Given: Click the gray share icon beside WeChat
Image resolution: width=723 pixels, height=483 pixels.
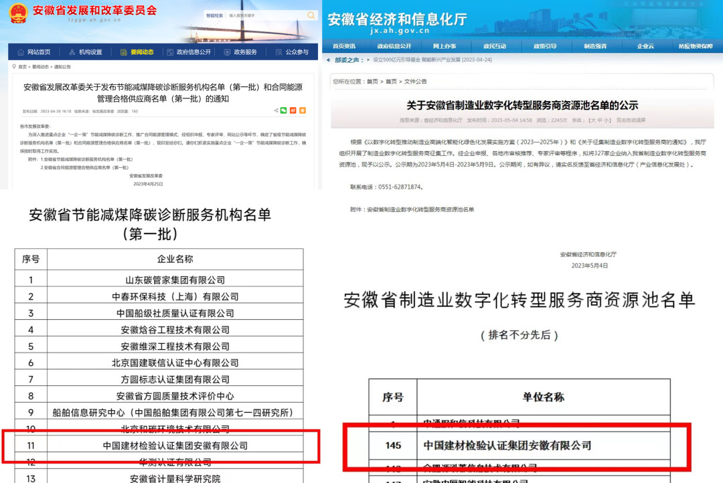Looking at the screenshot, I should click(x=276, y=110).
